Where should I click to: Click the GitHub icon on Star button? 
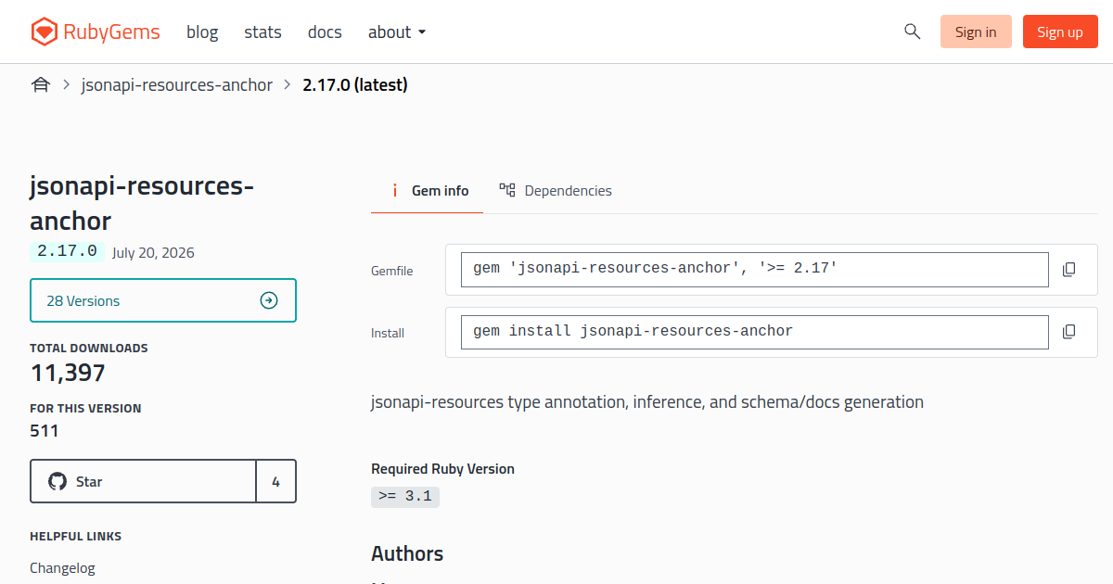[x=58, y=481]
